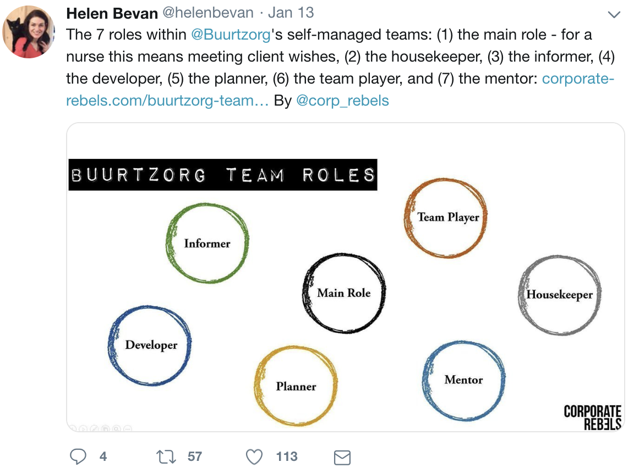
Task: Open the @Buurtzorg mention link
Action: [231, 35]
